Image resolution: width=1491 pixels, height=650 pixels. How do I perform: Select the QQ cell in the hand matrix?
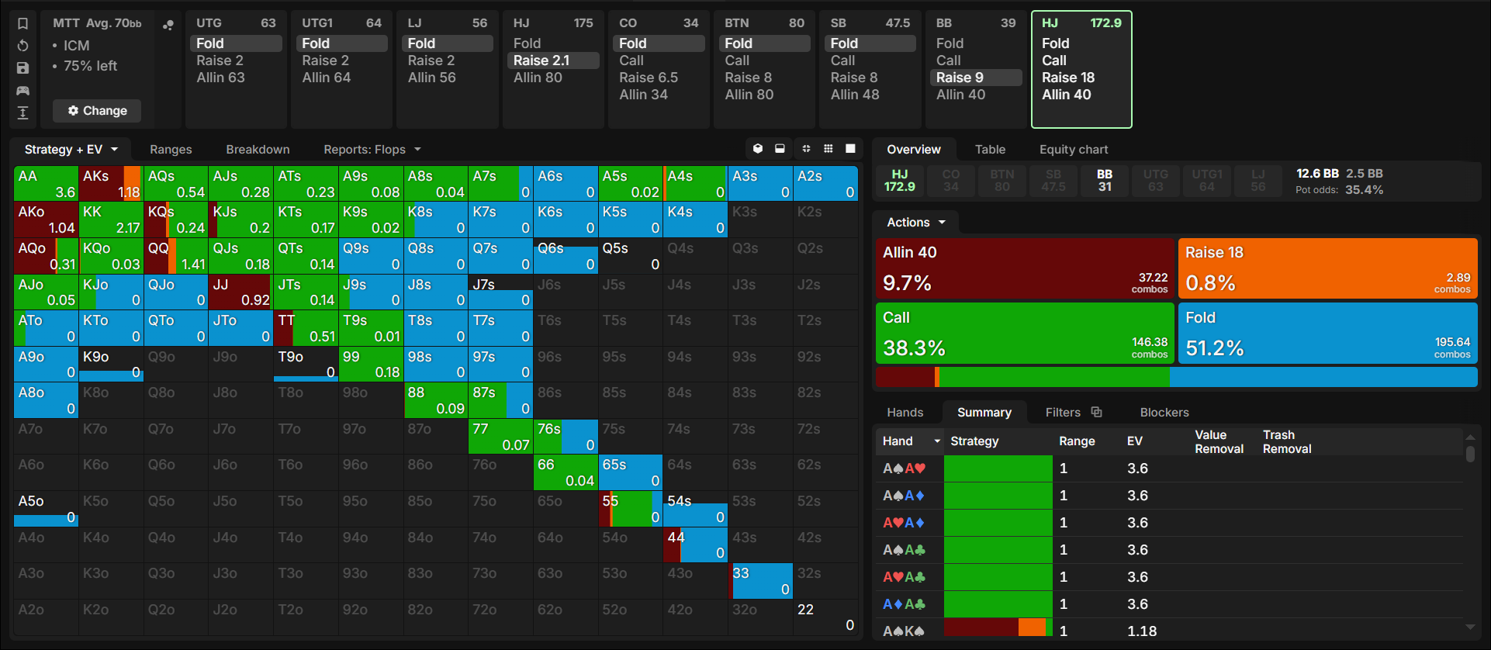click(175, 256)
